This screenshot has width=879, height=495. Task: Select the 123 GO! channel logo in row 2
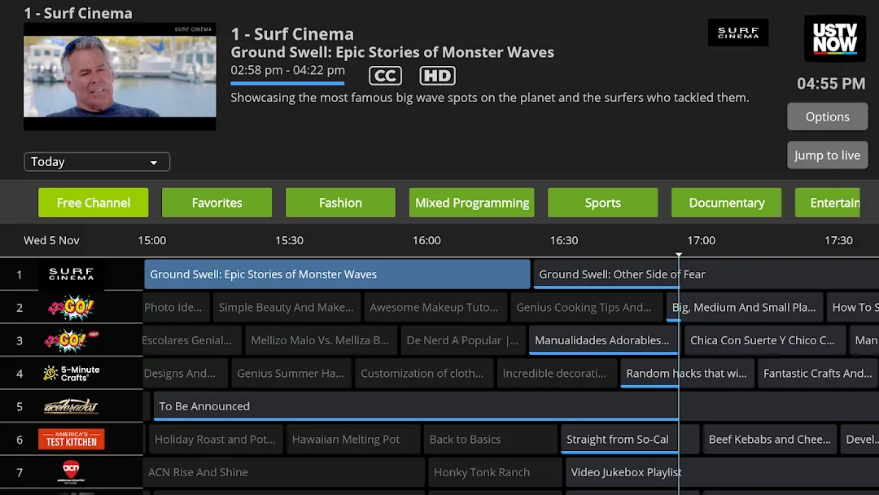(x=71, y=307)
